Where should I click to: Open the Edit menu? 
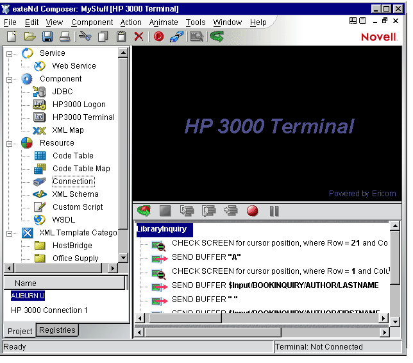32,22
